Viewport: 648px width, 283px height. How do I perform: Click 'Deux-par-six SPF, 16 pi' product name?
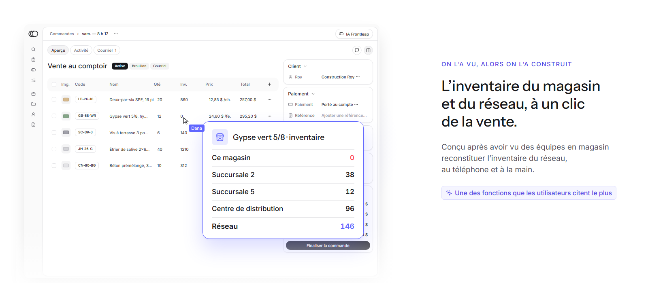(x=132, y=99)
